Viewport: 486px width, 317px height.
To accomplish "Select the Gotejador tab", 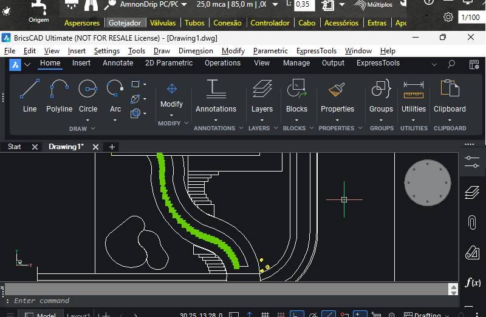I will point(125,23).
